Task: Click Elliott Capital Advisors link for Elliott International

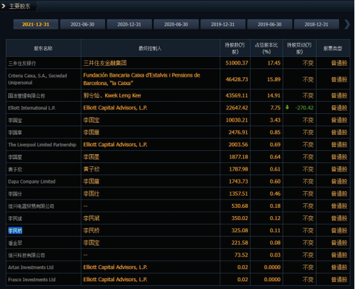Action: [x=115, y=108]
